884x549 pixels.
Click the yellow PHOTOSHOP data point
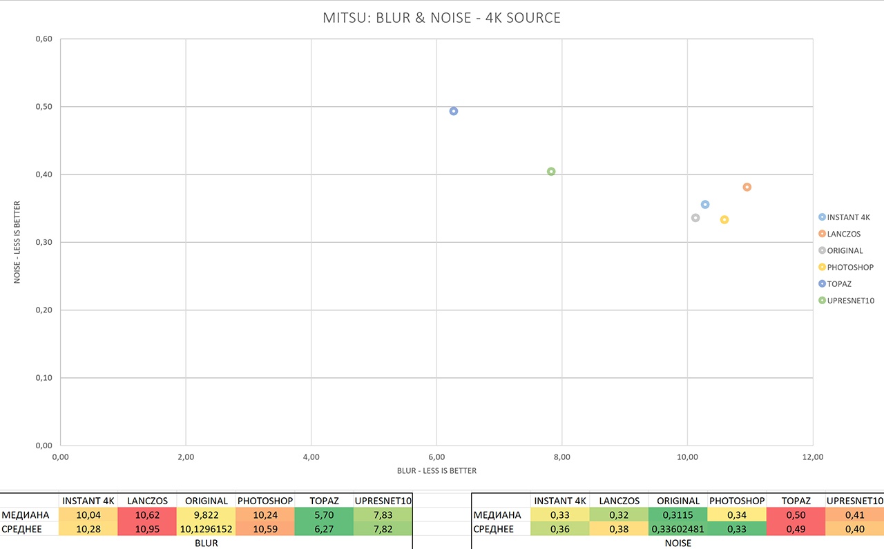tap(724, 220)
